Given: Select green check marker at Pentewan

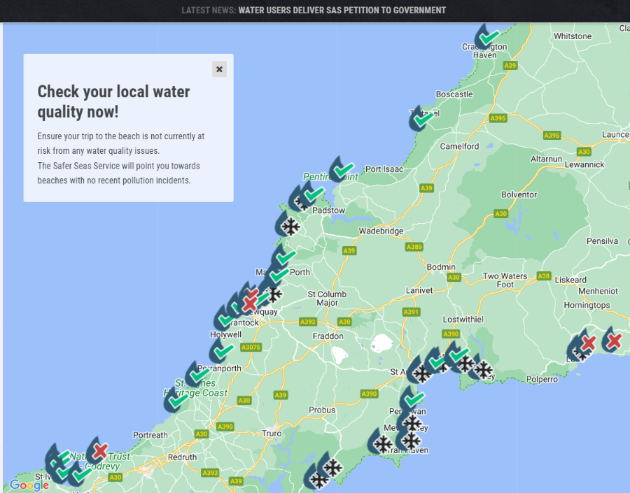Looking at the screenshot, I should pos(412,399).
